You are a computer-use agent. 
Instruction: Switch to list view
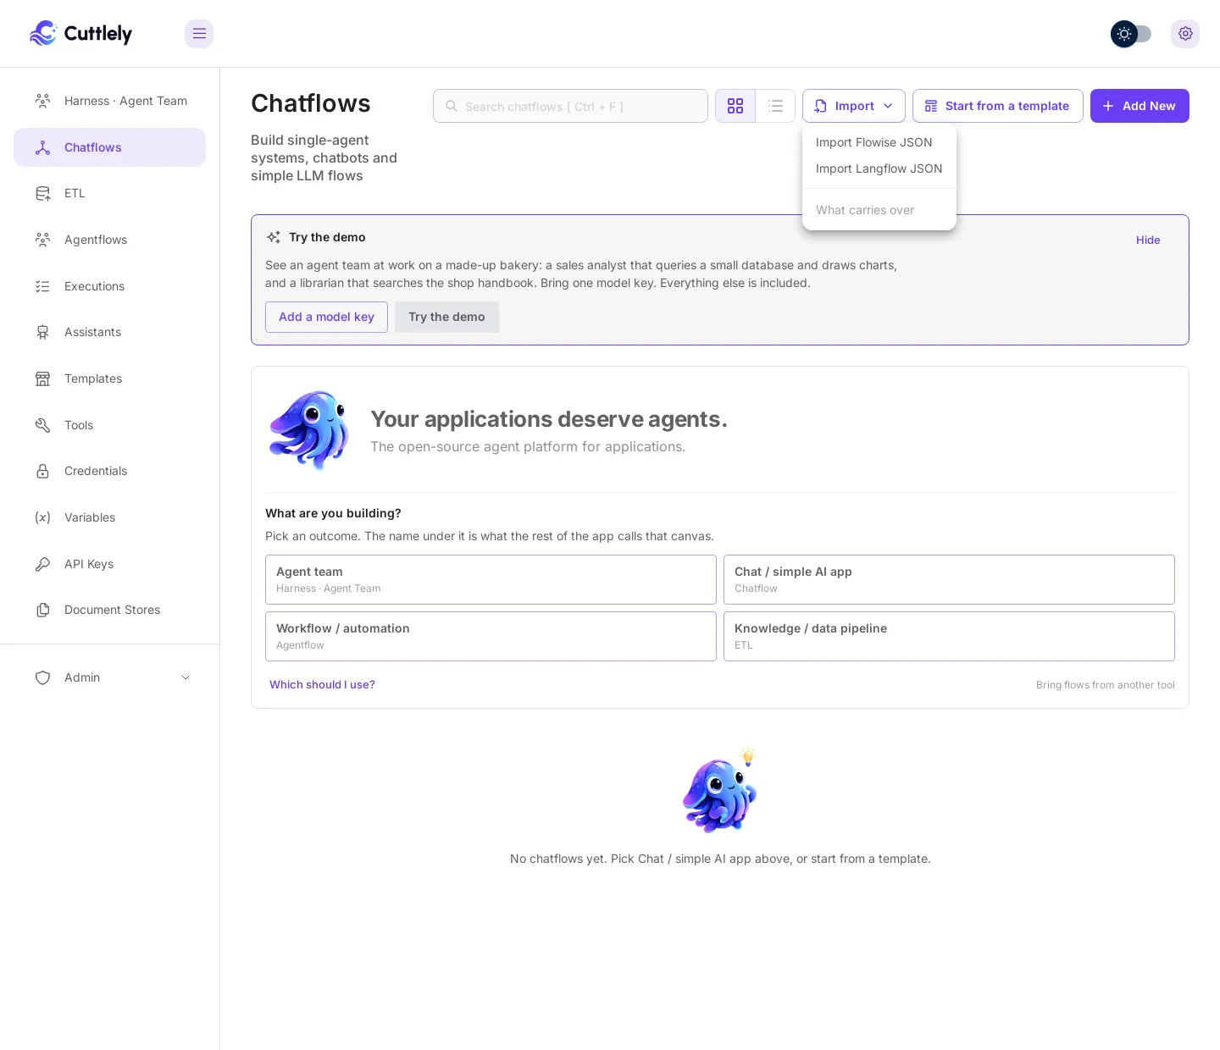click(775, 106)
